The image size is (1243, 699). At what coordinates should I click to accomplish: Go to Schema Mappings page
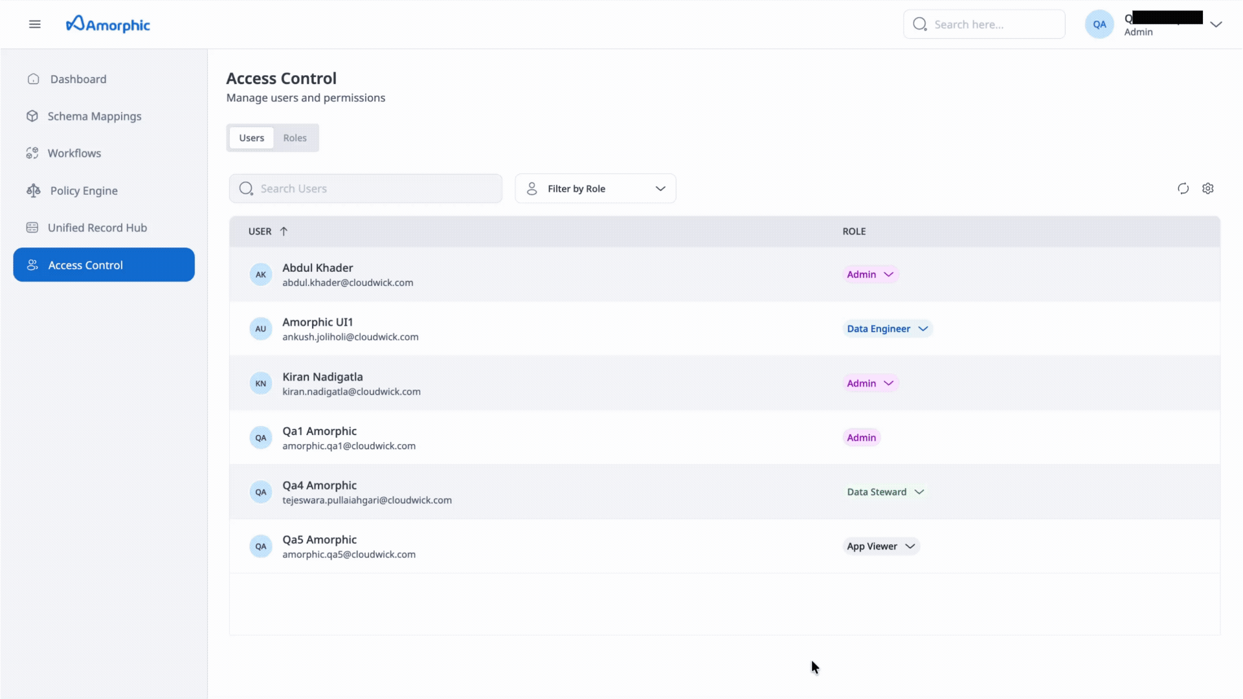94,116
